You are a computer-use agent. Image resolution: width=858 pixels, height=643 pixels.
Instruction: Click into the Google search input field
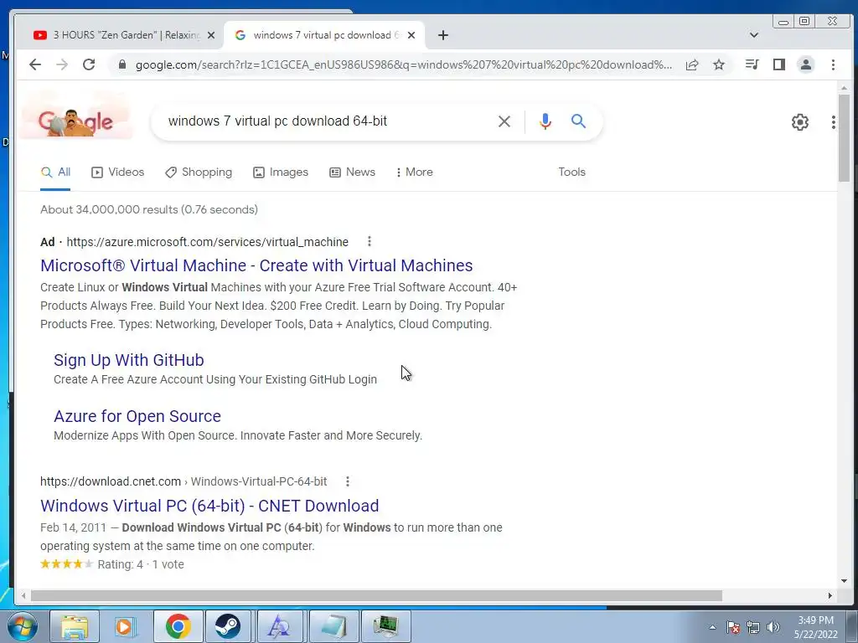coord(328,121)
